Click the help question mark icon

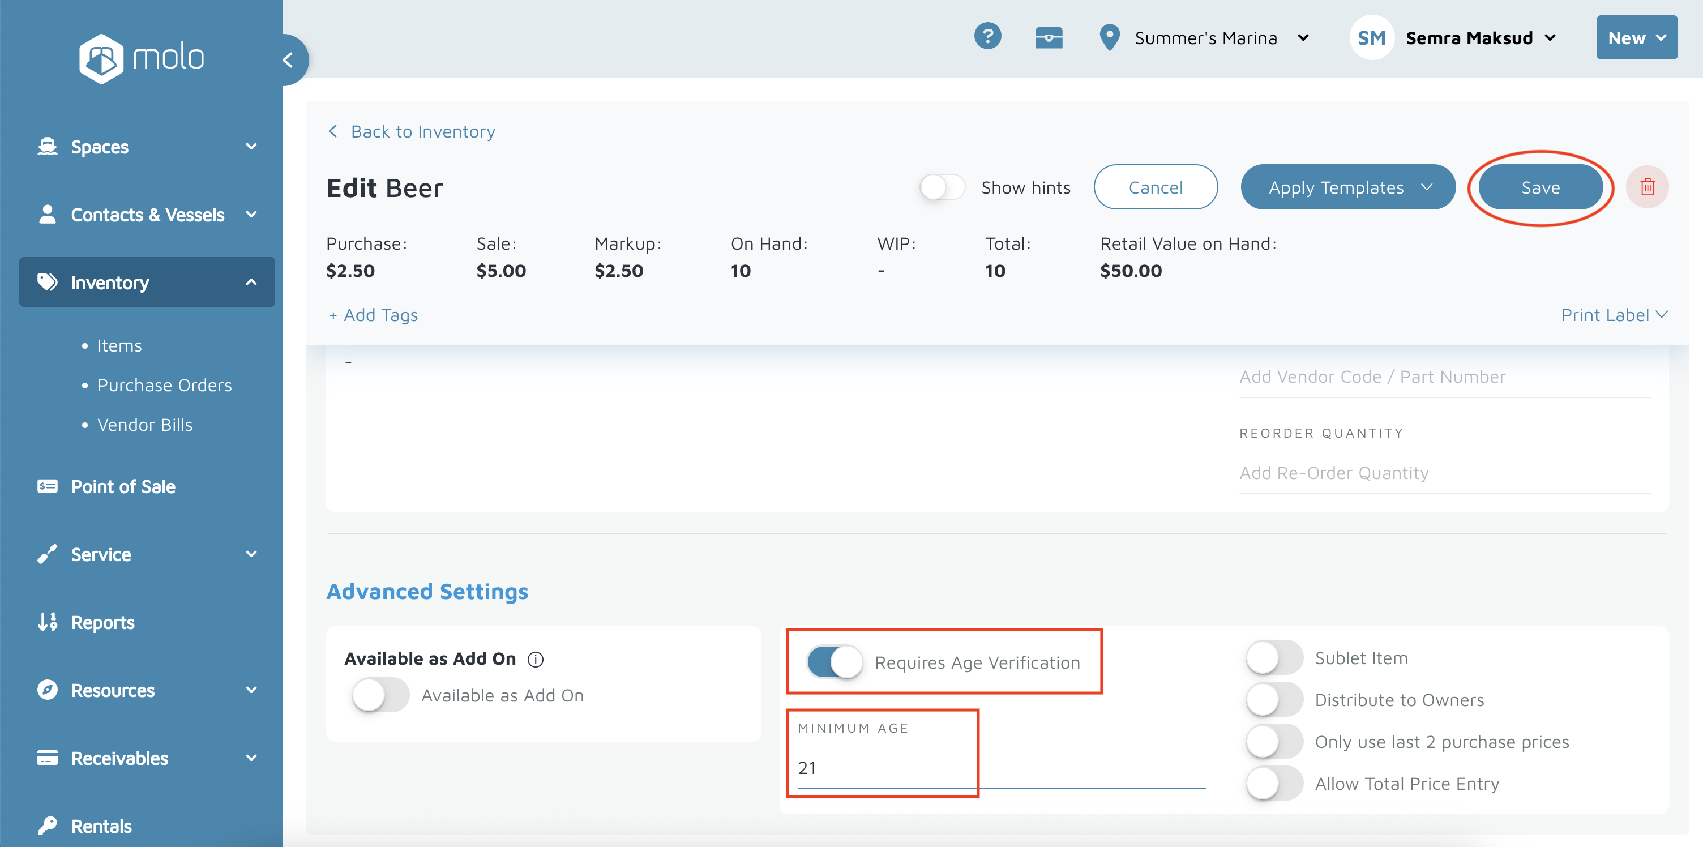[987, 36]
